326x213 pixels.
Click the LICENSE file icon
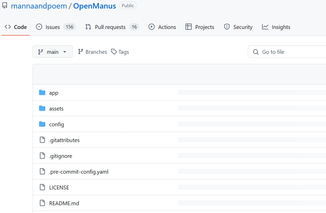(x=42, y=187)
